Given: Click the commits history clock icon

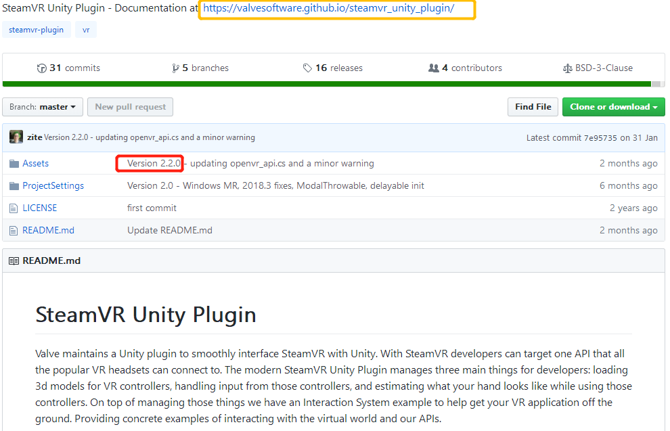Looking at the screenshot, I should click(x=41, y=68).
